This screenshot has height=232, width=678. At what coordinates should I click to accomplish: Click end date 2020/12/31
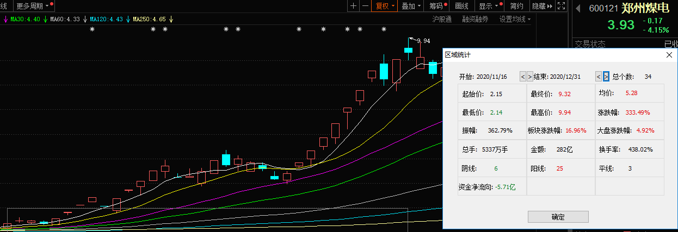click(x=565, y=77)
